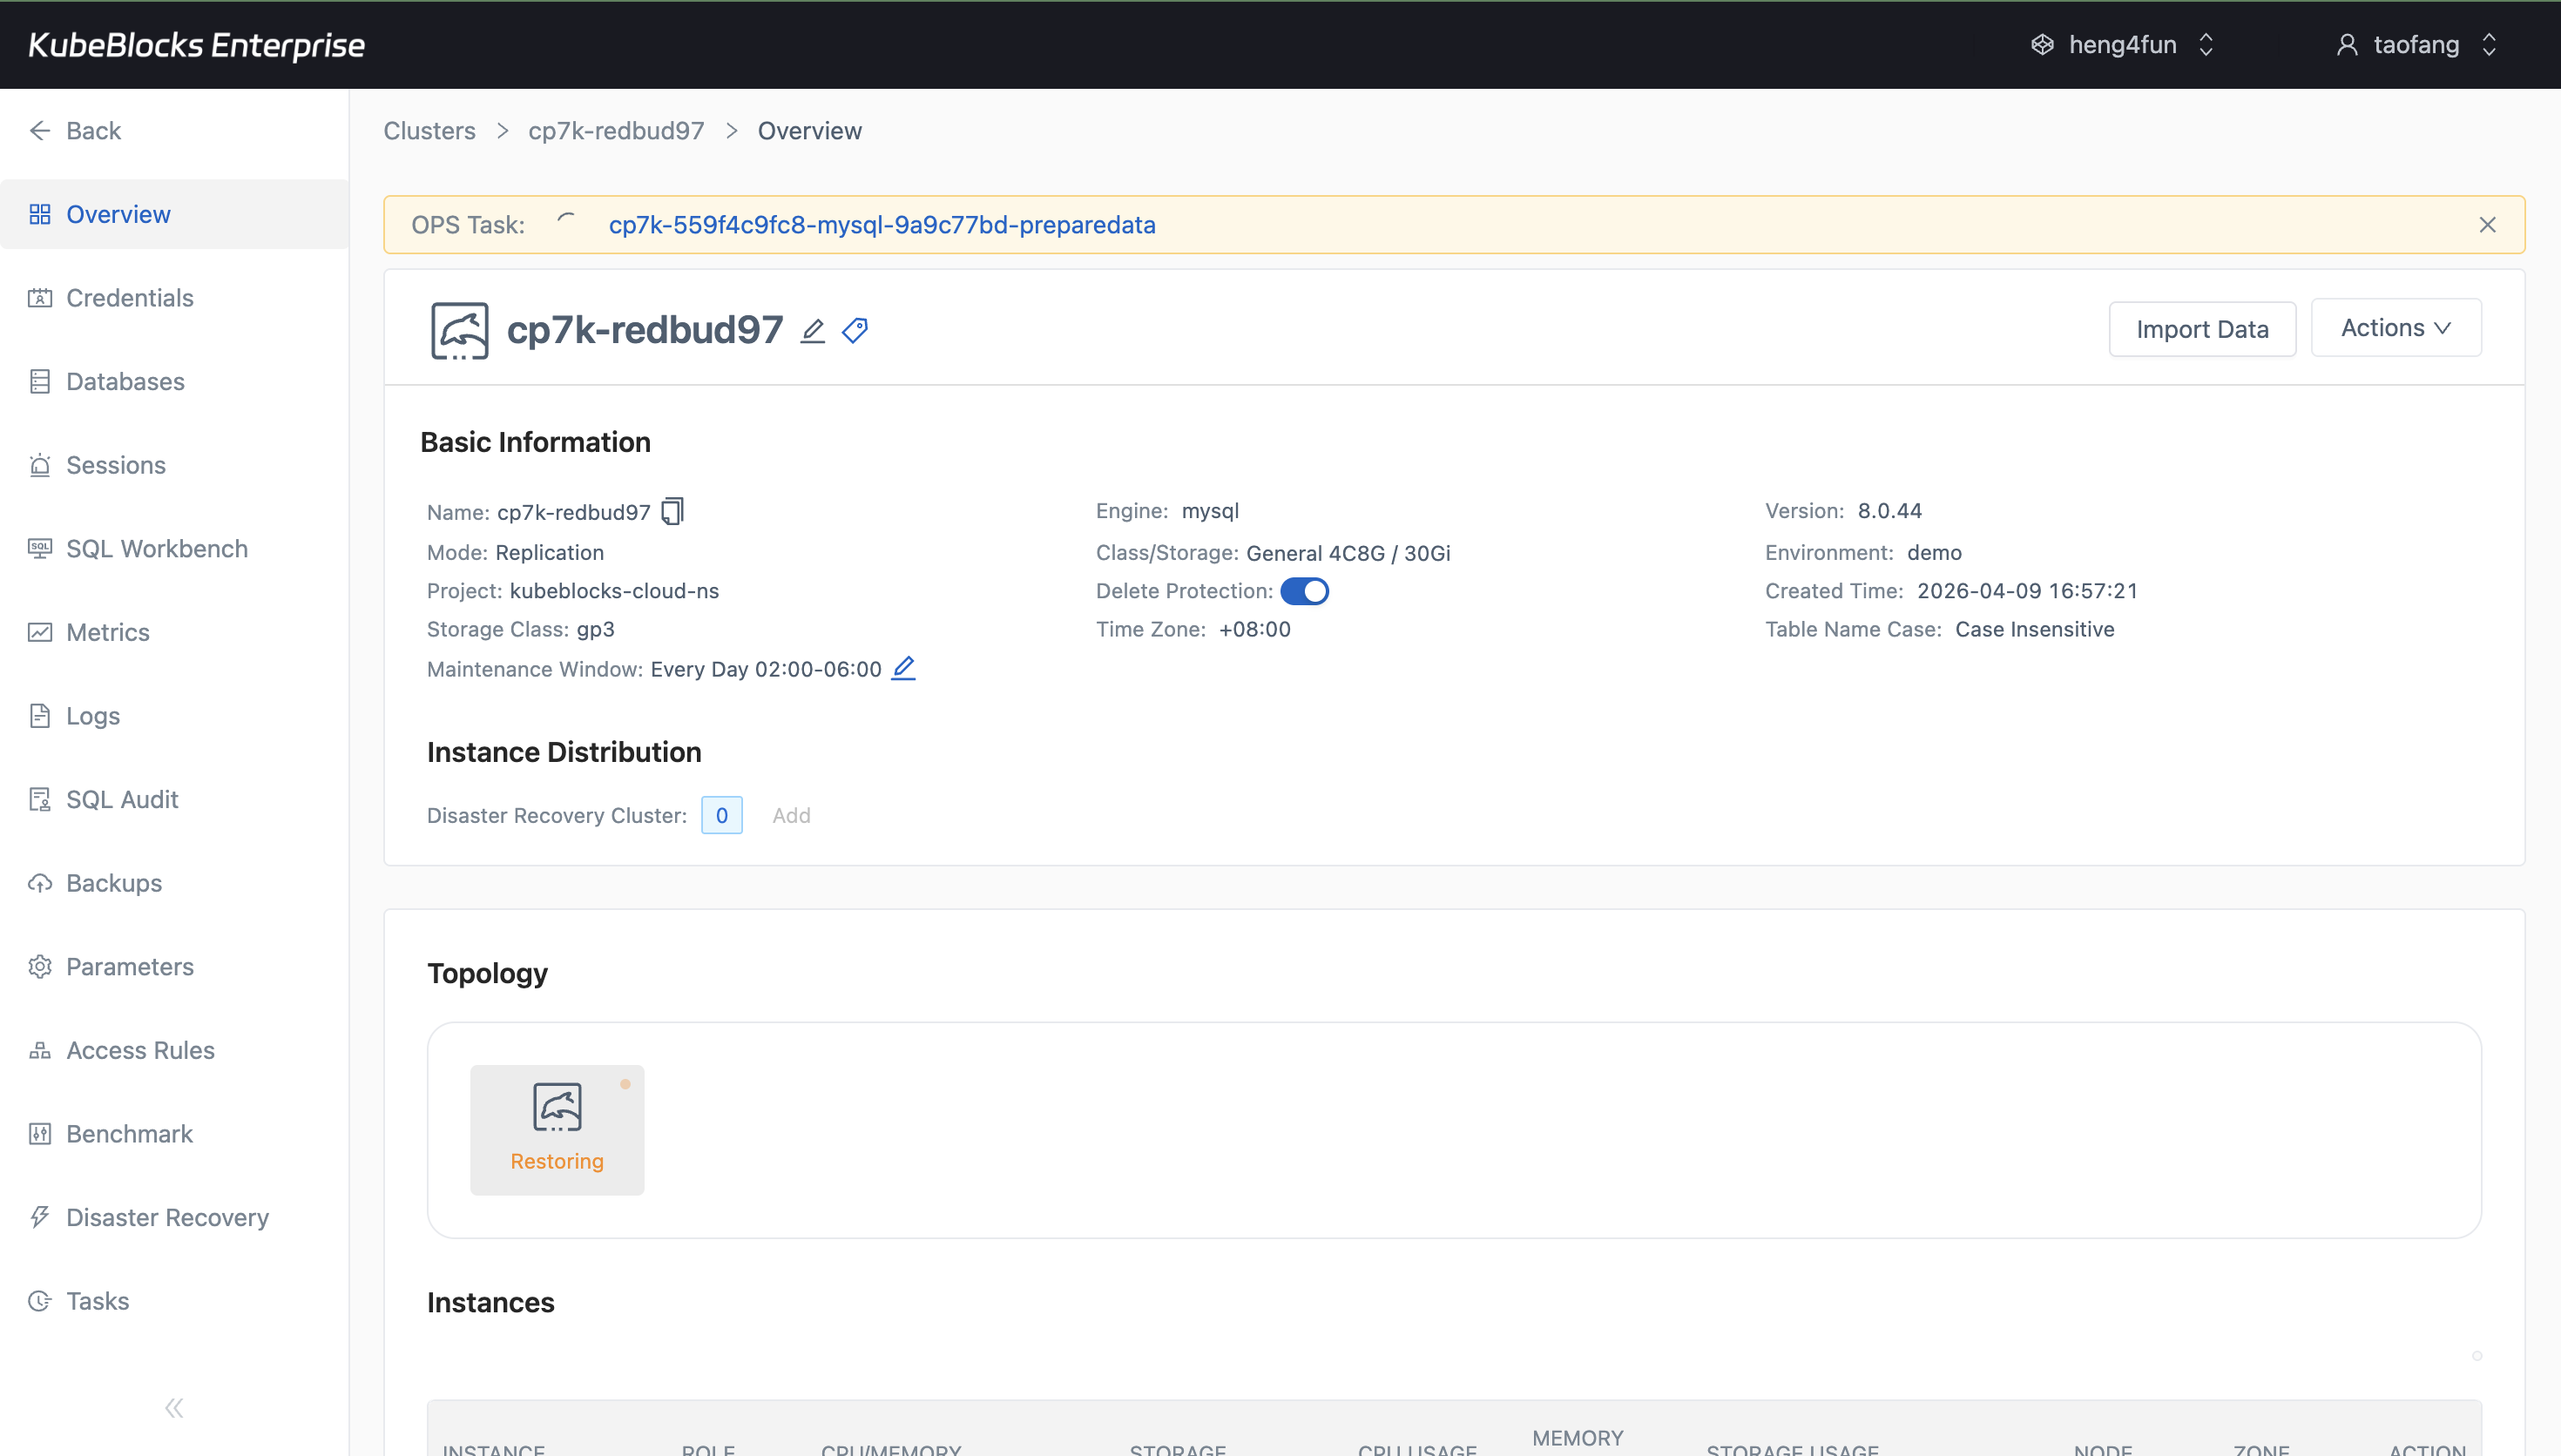Go to SQL Audit page
Viewport: 2561px width, 1456px height.
120,799
